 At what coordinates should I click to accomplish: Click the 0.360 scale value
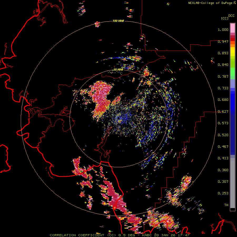click(223, 170)
